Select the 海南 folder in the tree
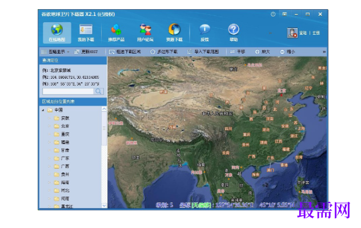 point(62,182)
